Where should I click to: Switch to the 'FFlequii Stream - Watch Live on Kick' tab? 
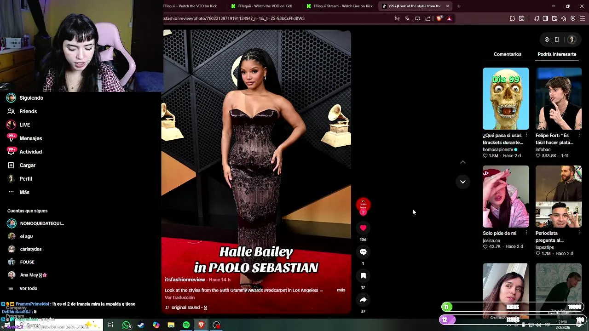[x=339, y=6]
